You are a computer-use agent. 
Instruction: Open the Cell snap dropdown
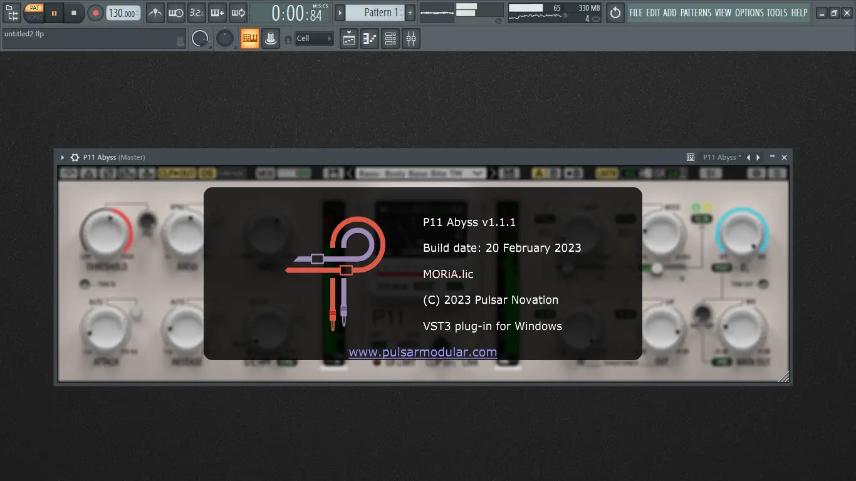[314, 39]
